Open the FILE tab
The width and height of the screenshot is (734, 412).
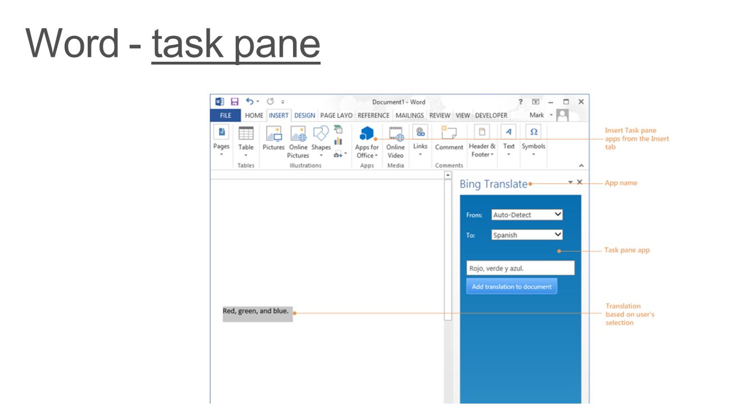(x=226, y=116)
